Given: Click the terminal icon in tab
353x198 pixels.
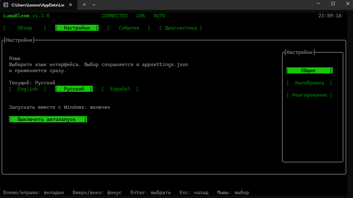Looking at the screenshot, I should [6, 5].
